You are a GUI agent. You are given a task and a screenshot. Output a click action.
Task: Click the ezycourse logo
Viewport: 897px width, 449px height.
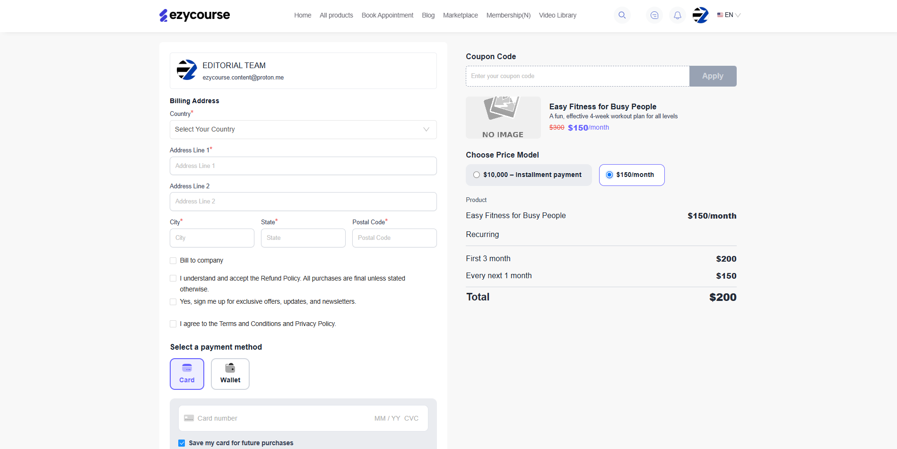[x=194, y=15]
